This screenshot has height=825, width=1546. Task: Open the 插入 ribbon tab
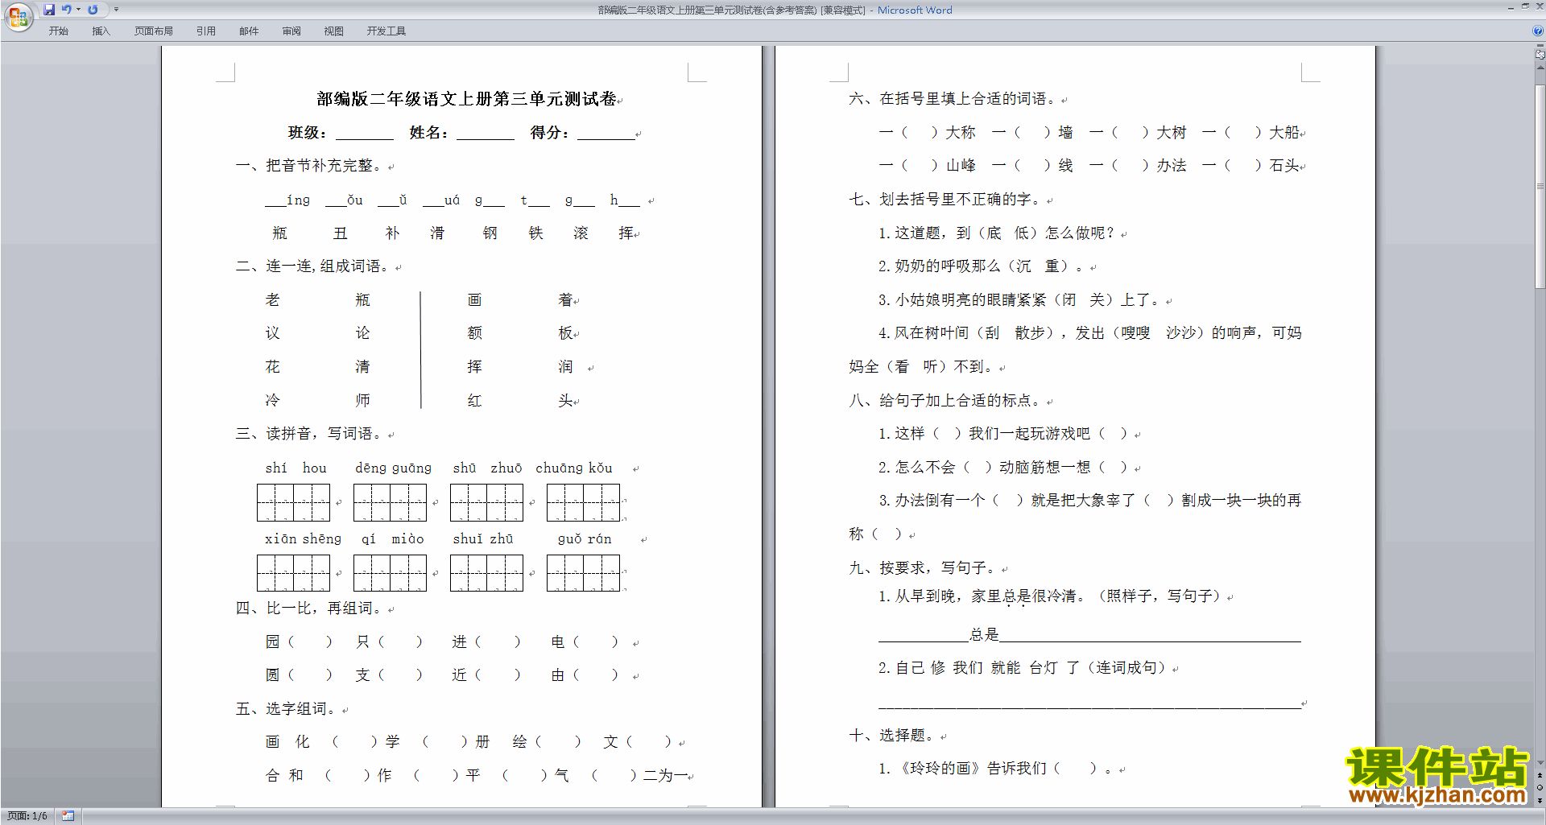(x=101, y=31)
